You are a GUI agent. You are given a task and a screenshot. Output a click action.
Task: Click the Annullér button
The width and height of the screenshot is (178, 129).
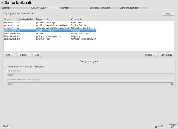[160, 126]
